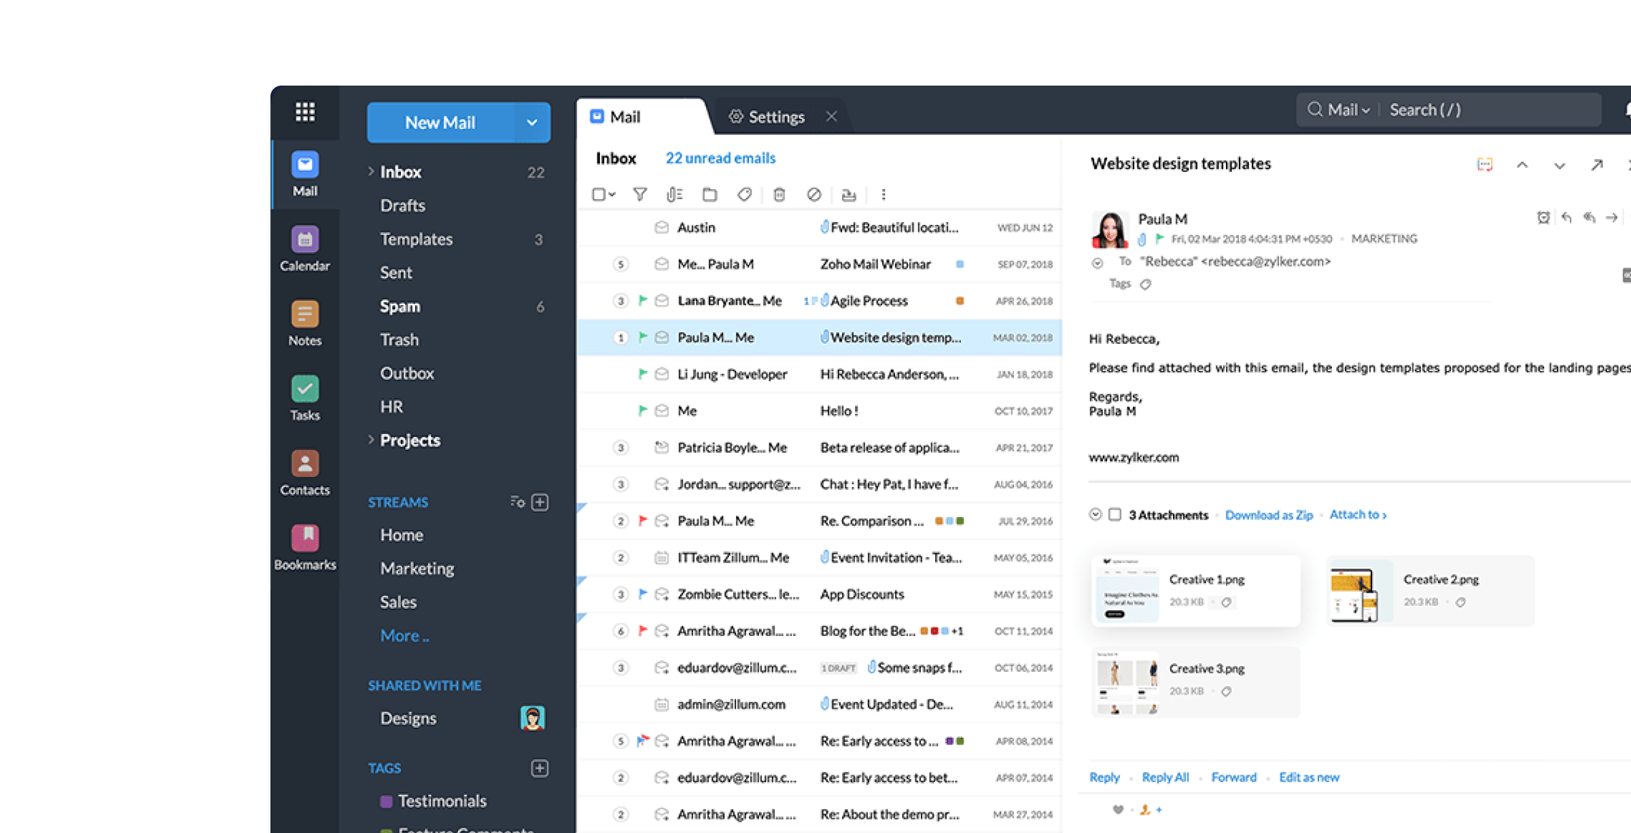Toggle the flag on Li Jung email
Image resolution: width=1631 pixels, height=833 pixels.
pyautogui.click(x=642, y=374)
